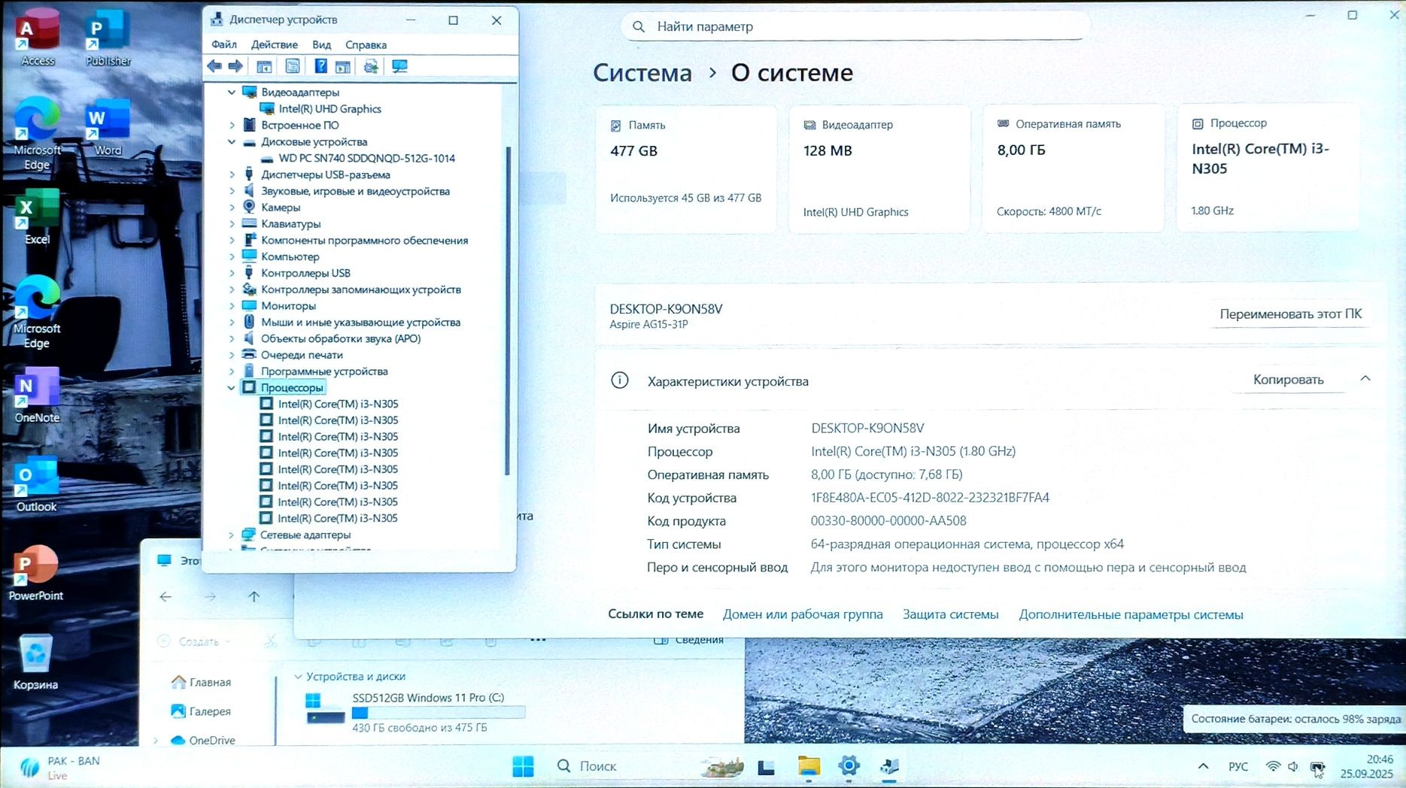Click the blue Help question-mark toolbar icon
1406x788 pixels.
click(x=320, y=66)
